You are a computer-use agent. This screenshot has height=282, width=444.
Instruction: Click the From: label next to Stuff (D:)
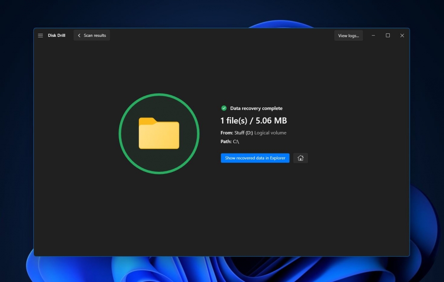[226, 133]
